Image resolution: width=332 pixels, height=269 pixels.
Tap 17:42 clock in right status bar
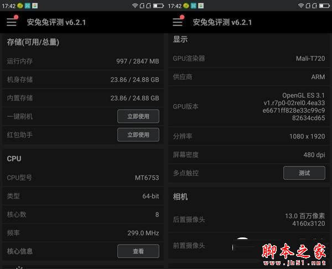[x=175, y=6]
